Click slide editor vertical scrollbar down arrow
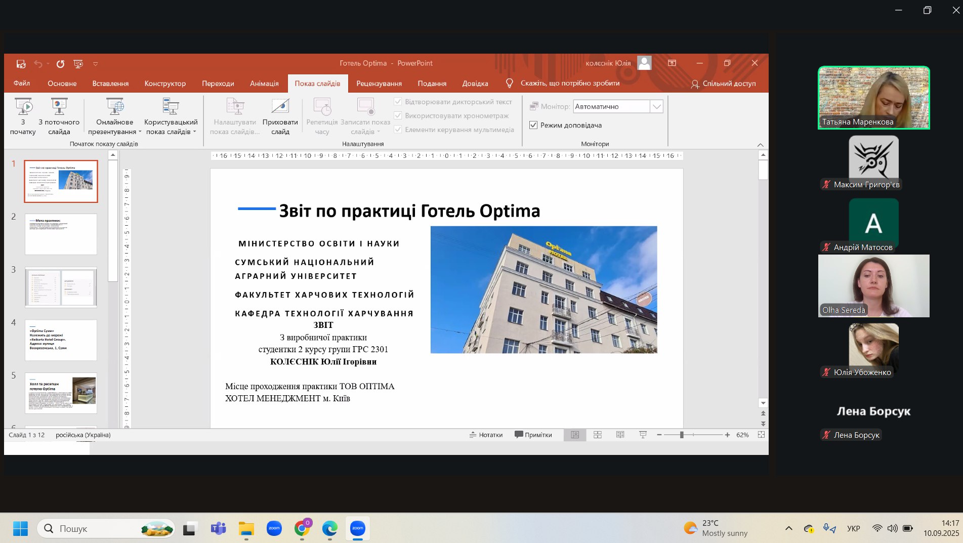The width and height of the screenshot is (963, 543). point(763,403)
